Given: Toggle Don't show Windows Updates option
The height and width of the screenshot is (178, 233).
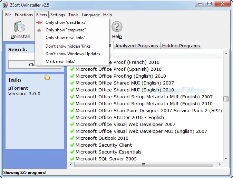Looking at the screenshot, I should (72, 54).
